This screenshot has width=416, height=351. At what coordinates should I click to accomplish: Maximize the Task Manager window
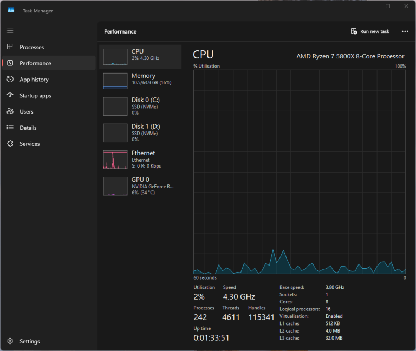(x=387, y=6)
